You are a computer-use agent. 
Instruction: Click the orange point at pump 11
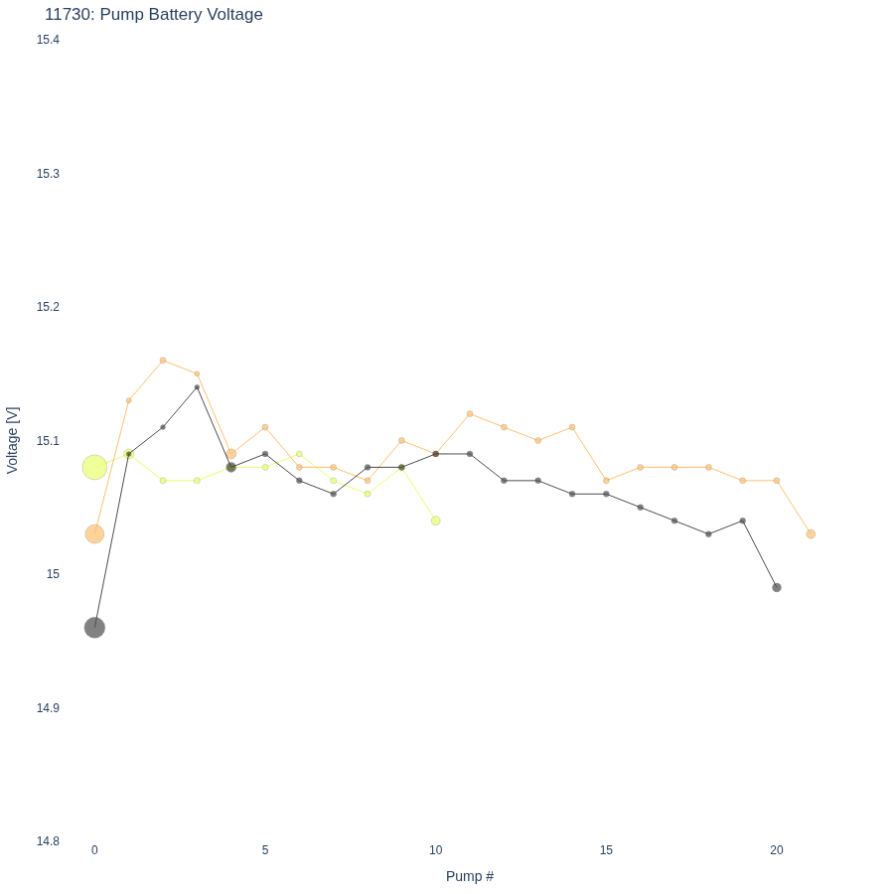(470, 414)
